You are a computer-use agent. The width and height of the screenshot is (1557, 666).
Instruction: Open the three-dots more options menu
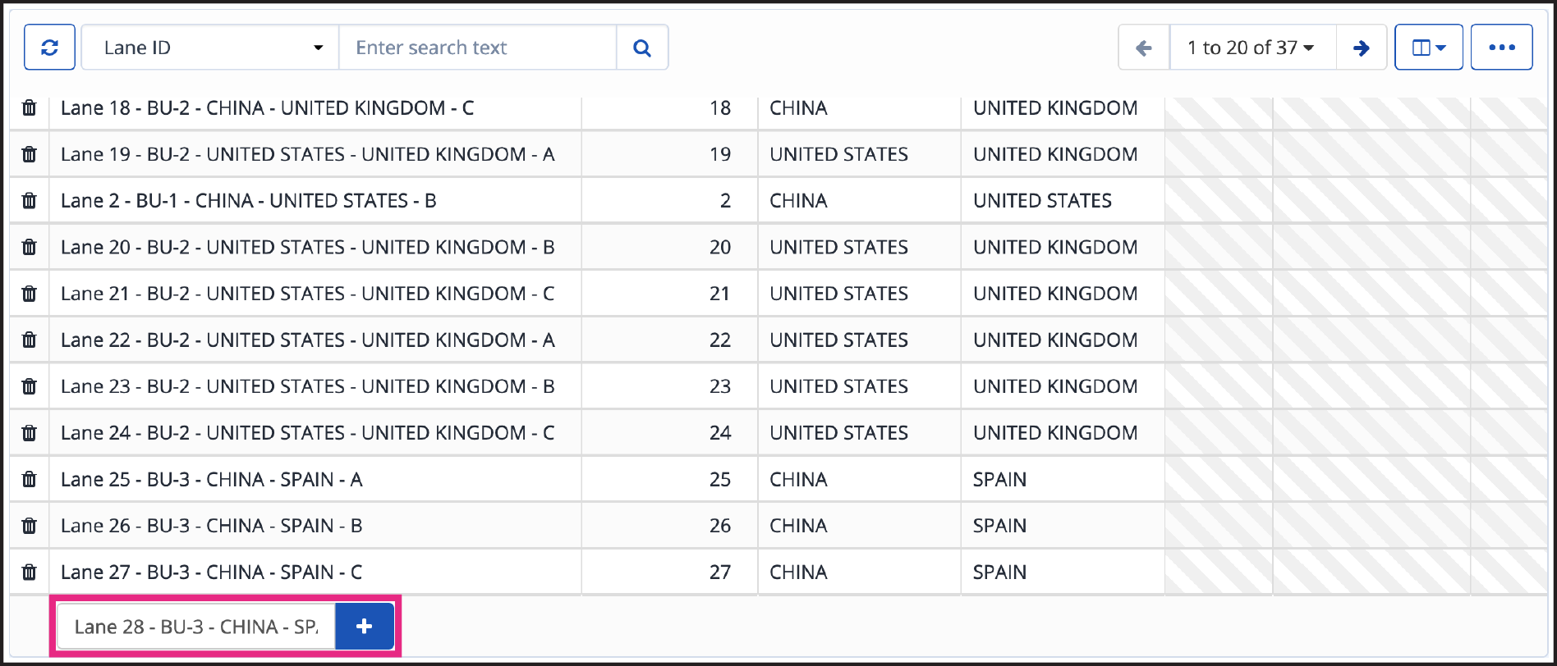(x=1501, y=48)
